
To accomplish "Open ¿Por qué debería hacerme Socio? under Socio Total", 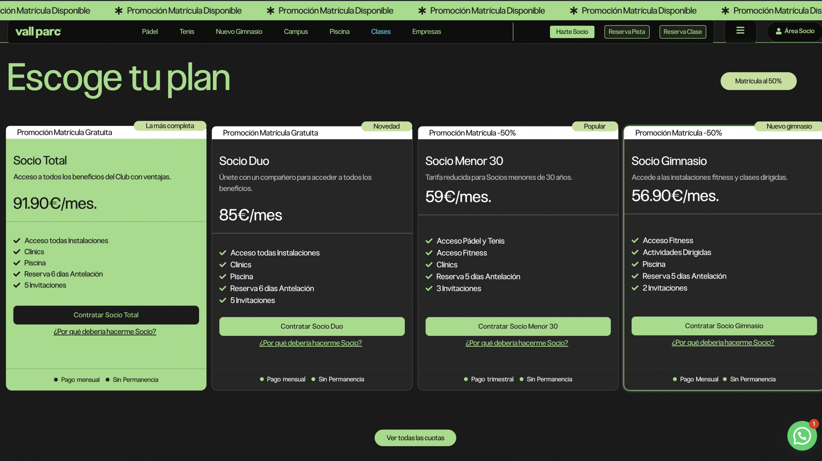I will (105, 331).
